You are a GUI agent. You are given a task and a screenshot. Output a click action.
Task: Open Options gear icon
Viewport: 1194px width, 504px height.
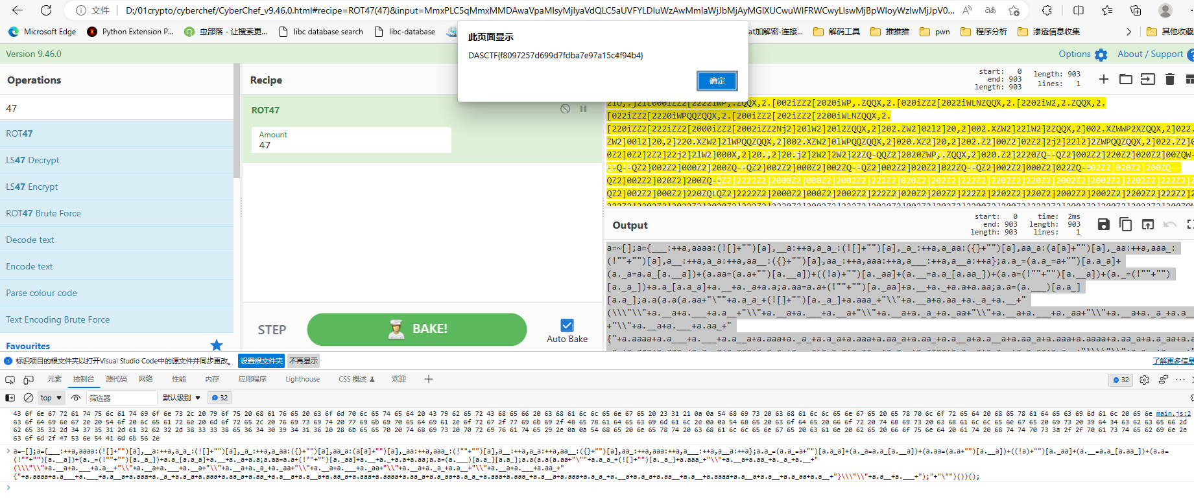pos(1101,54)
